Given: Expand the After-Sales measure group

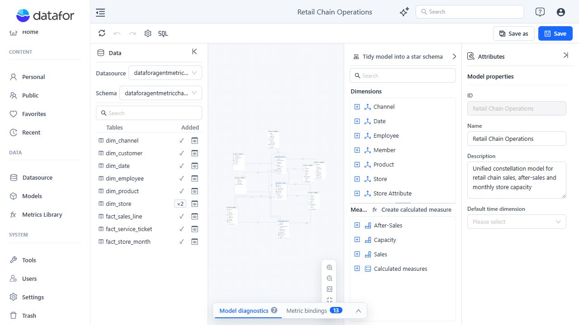Looking at the screenshot, I should click(357, 225).
